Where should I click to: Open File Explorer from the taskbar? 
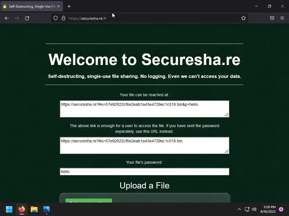pos(34,209)
